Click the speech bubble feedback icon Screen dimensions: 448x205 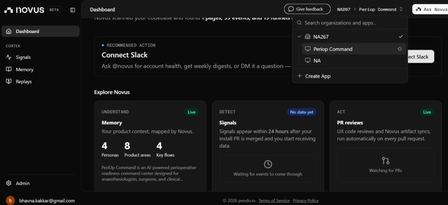291,9
